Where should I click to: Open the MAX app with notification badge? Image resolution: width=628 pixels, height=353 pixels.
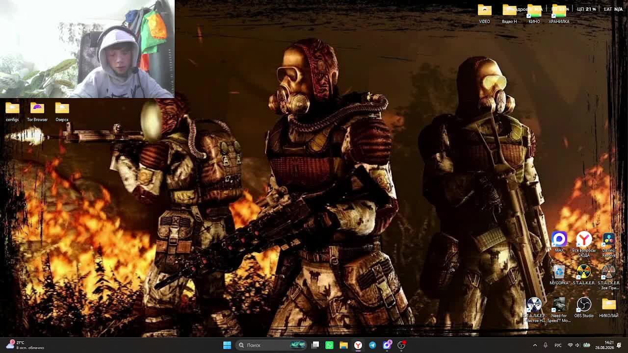click(387, 345)
